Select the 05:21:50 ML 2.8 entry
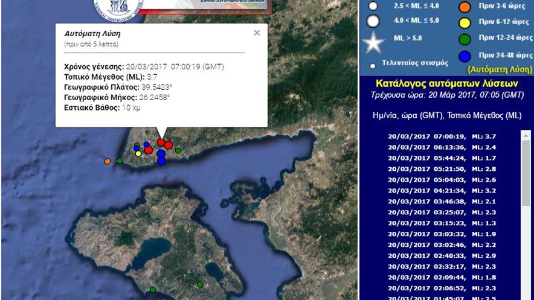 click(442, 169)
